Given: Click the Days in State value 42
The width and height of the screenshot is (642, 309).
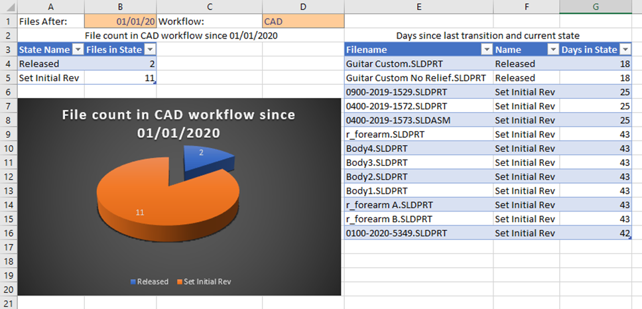Looking at the screenshot, I should pos(600,233).
